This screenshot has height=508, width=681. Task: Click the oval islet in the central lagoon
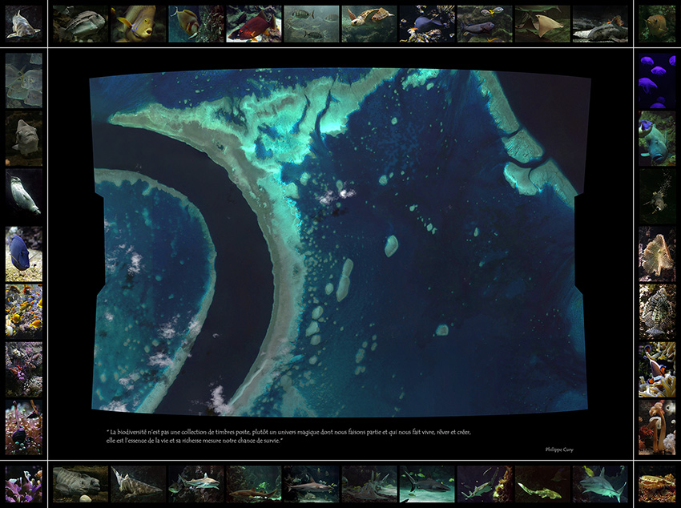tap(391, 245)
